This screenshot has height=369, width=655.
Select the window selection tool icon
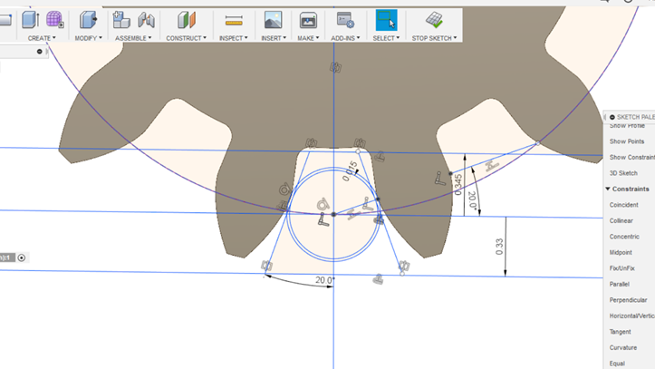(386, 20)
